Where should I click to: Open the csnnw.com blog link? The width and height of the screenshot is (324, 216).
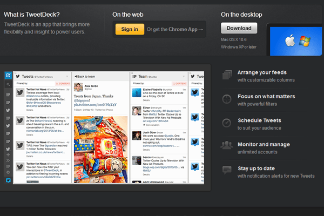[x=159, y=146]
